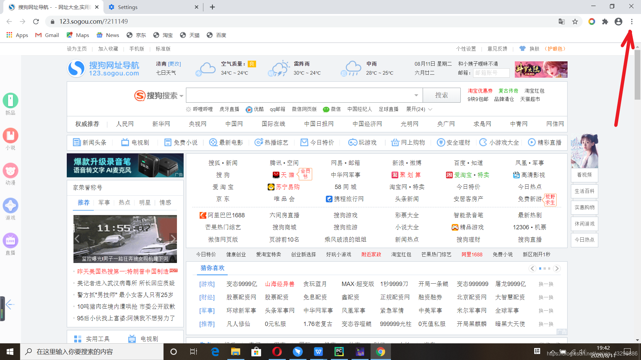Show next 猜你喜欢 page arrow
641x360 pixels.
pyautogui.click(x=557, y=268)
